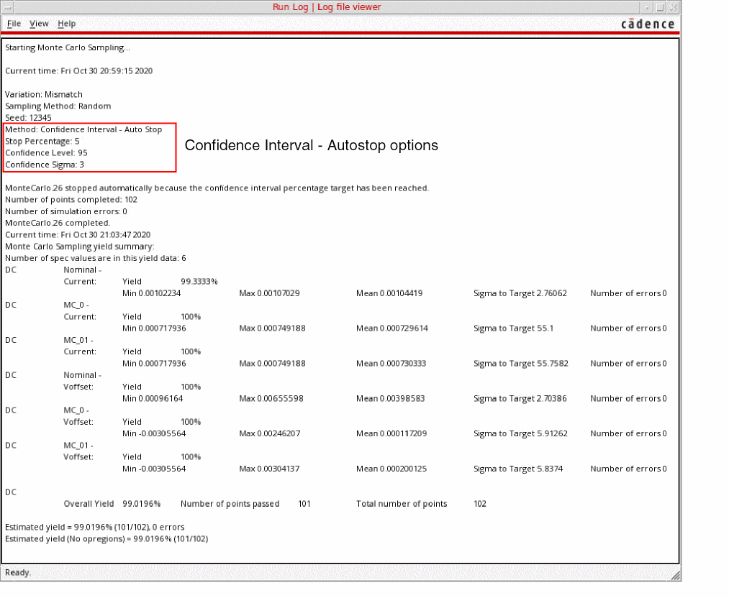The height and width of the screenshot is (598, 729).
Task: Close the Run Log window
Action: [x=673, y=7]
